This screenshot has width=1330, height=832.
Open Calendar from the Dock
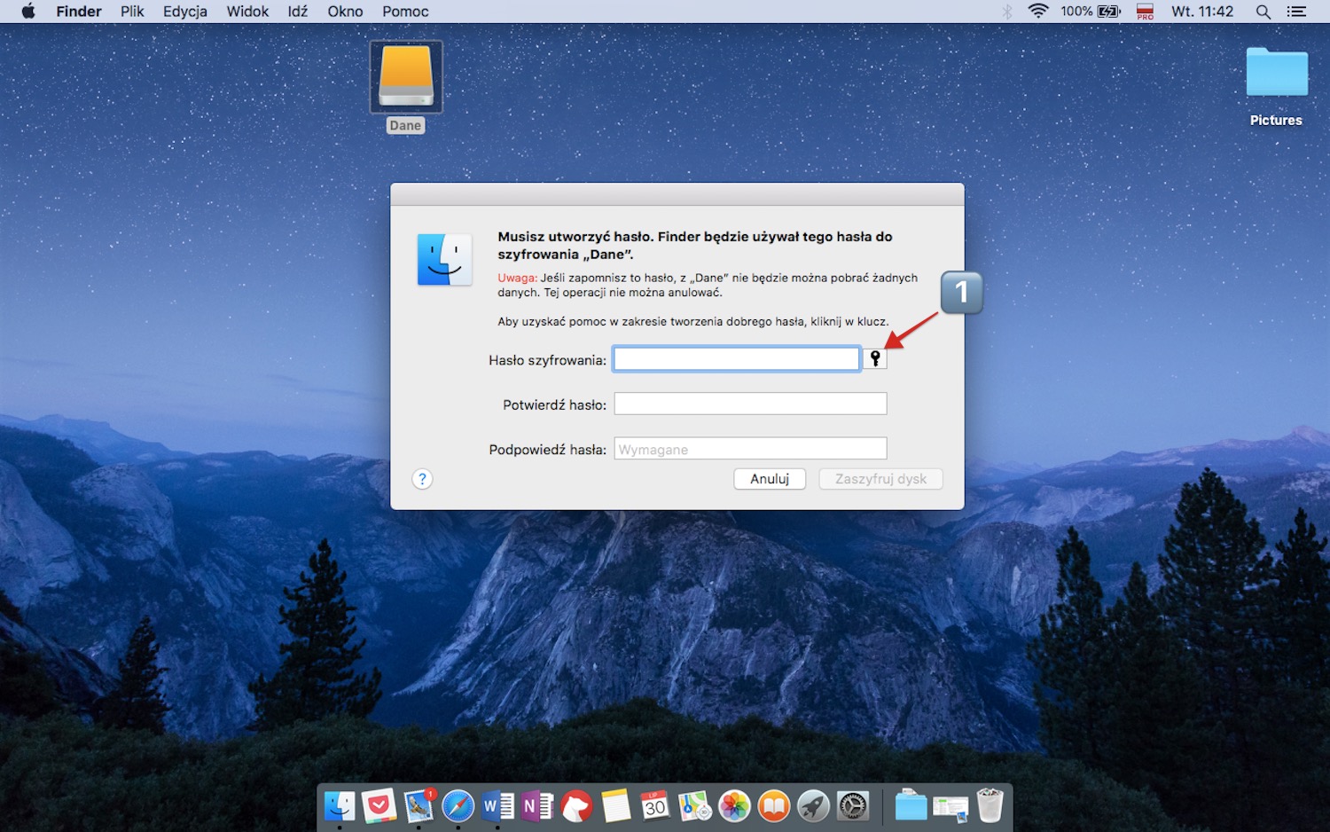click(x=655, y=806)
